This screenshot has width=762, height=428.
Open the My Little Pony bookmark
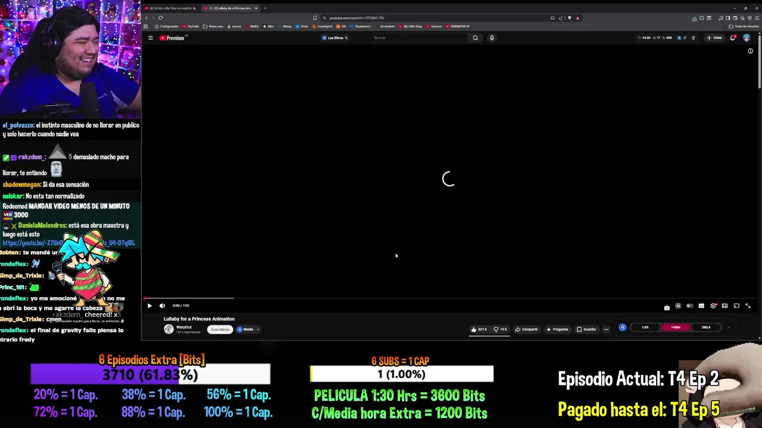pos(410,26)
